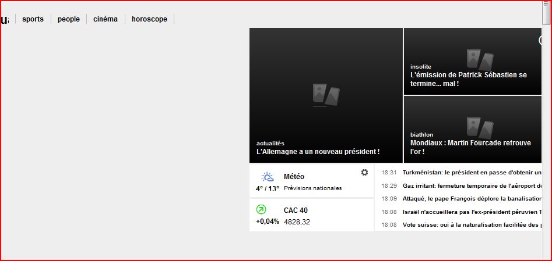Image resolution: width=552 pixels, height=261 pixels.
Task: Click the green CAC 40 up-arrow icon
Action: coord(261,209)
